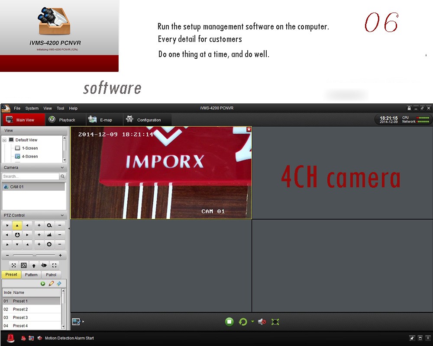Select the Pattern button
The image size is (433, 346).
click(31, 275)
